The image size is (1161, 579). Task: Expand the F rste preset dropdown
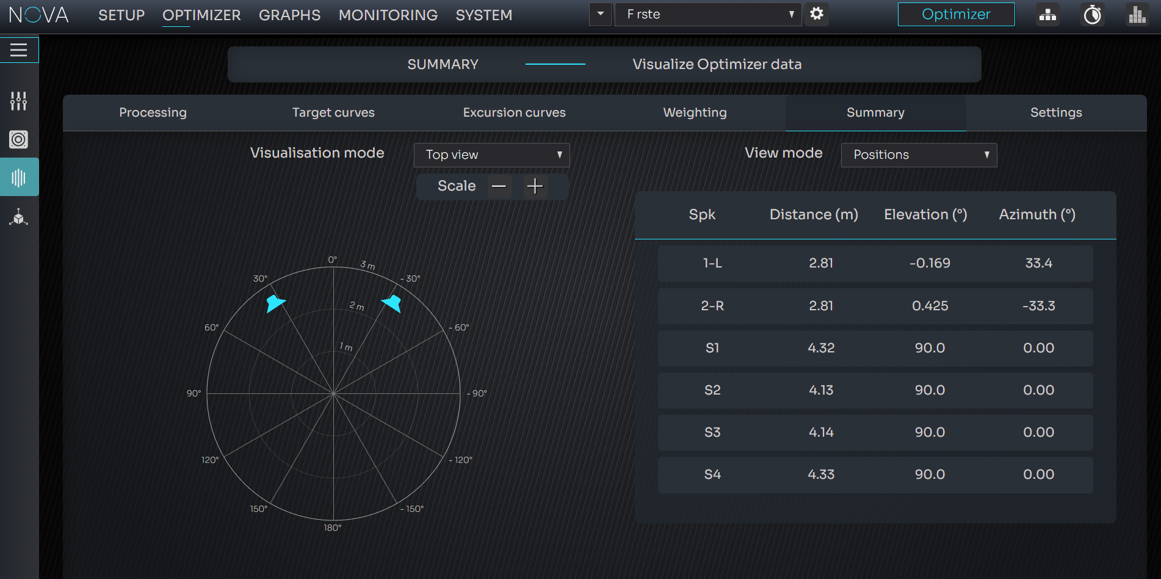(x=709, y=14)
